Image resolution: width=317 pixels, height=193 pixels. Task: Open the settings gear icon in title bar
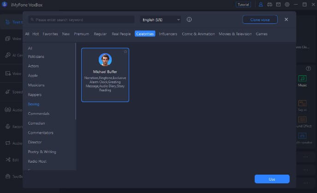point(287,5)
